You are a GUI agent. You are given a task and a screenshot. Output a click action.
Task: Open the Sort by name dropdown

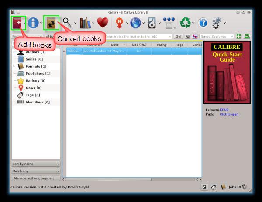point(36,164)
